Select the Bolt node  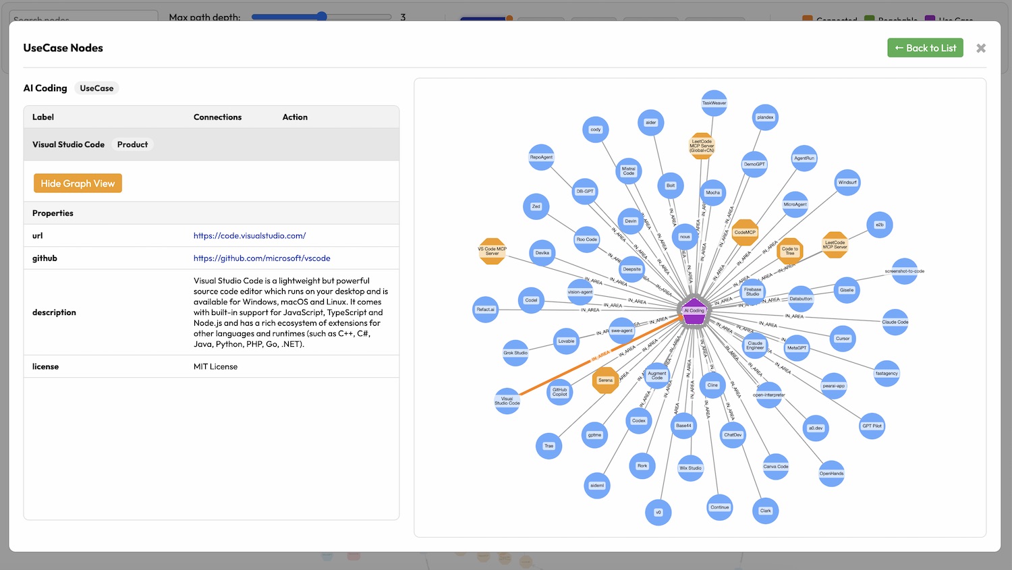[671, 186]
